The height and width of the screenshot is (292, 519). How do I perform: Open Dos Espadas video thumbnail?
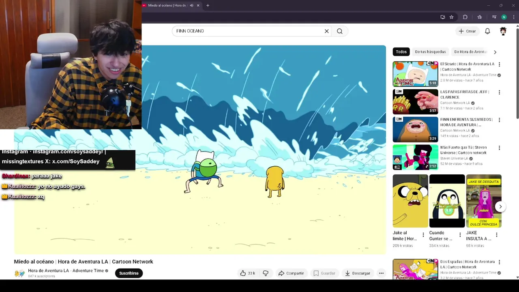pos(415,269)
